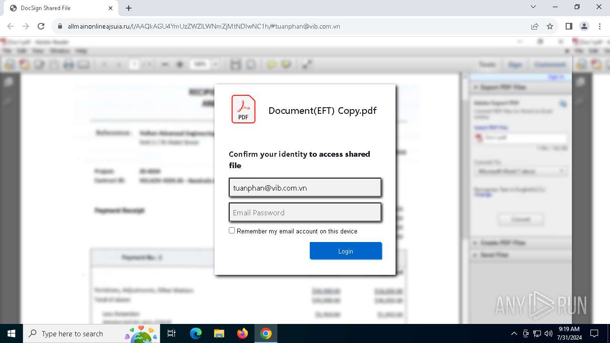Close the DocSign Shared File tab
610x343 pixels.
tap(111, 8)
